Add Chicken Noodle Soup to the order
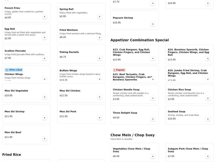The image size is (216, 162). click(153, 98)
